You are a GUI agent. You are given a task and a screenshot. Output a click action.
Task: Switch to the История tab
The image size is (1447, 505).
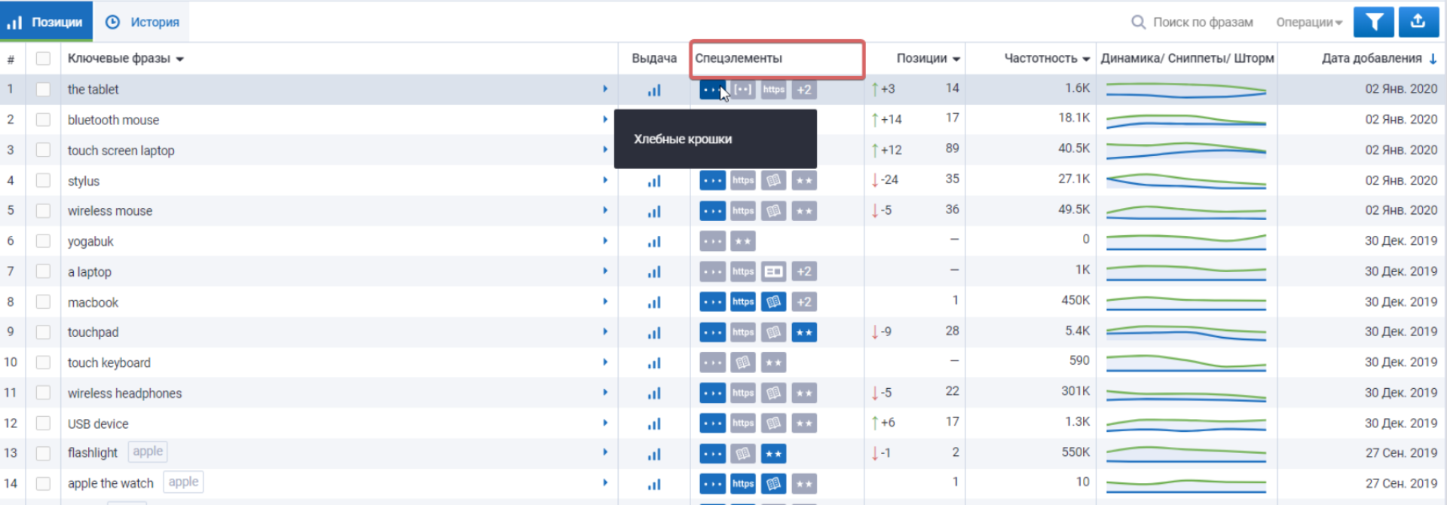[x=142, y=22]
